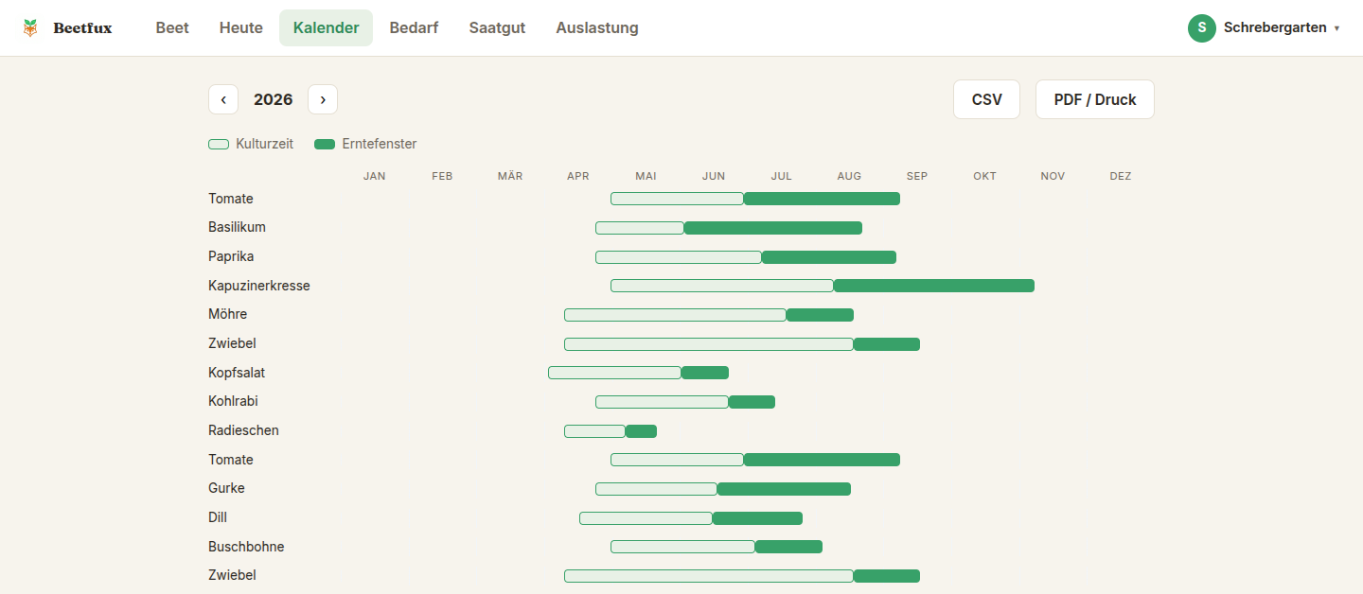
Task: Export the calendar as CSV
Action: pyautogui.click(x=986, y=99)
